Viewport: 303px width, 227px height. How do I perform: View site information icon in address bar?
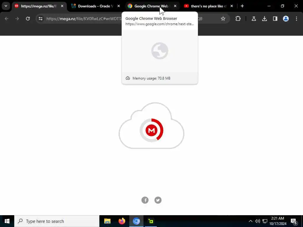tap(40, 19)
